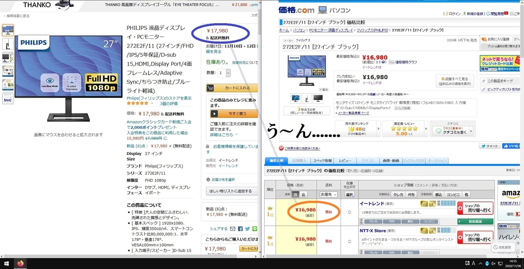Click the 6店舗すべて見る button
524x269 pixels.
[455, 81]
